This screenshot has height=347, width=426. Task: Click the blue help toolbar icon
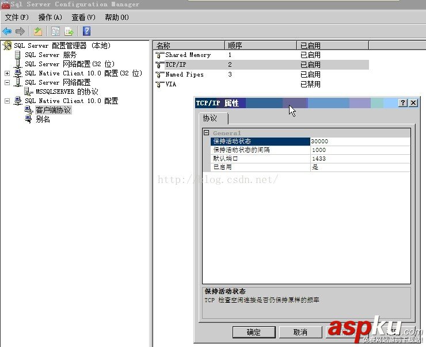pyautogui.click(x=87, y=31)
